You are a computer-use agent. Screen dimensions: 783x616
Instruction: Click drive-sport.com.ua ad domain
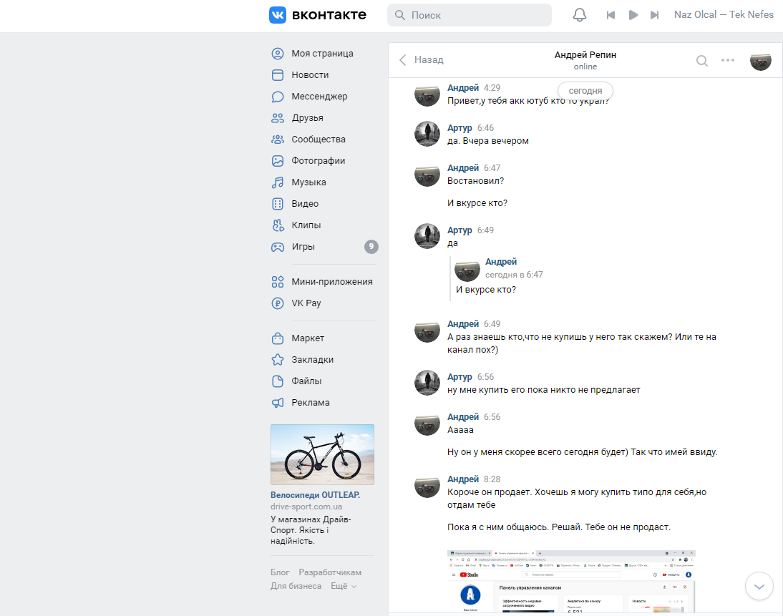click(x=306, y=507)
